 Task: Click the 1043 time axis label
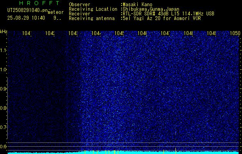[x=73, y=33]
